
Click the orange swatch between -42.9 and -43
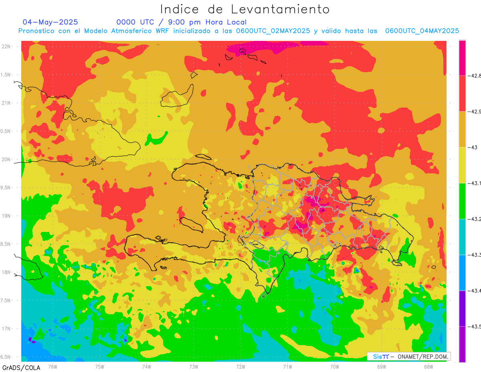point(462,129)
